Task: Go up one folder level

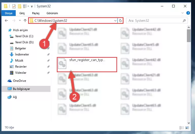Action: click(x=25, y=21)
